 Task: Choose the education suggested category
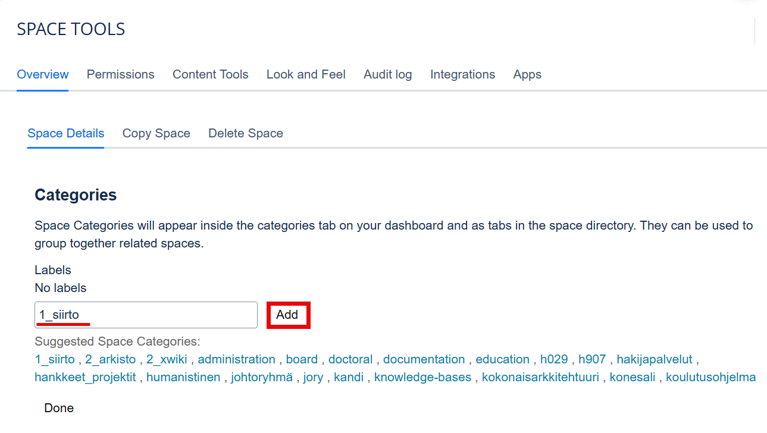(503, 359)
